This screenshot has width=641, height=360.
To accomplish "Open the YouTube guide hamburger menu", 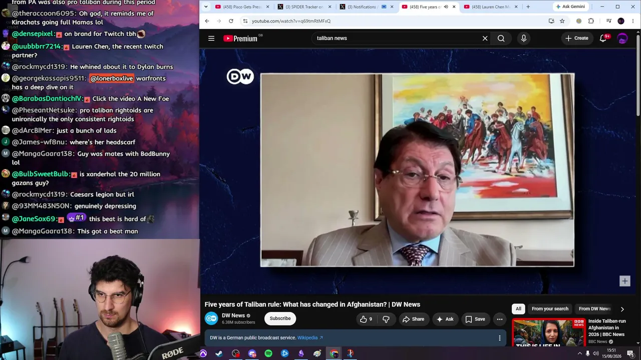I will click(211, 38).
